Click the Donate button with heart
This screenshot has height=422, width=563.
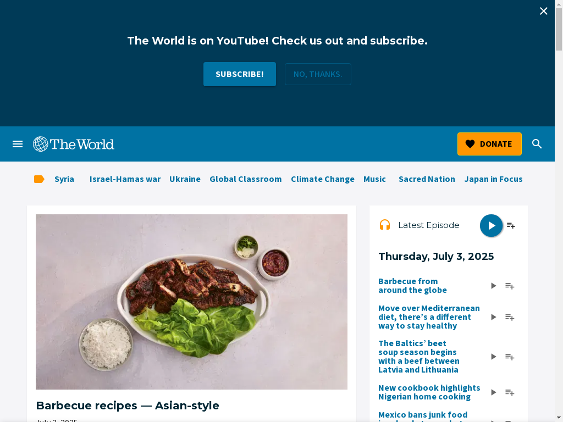pyautogui.click(x=489, y=144)
